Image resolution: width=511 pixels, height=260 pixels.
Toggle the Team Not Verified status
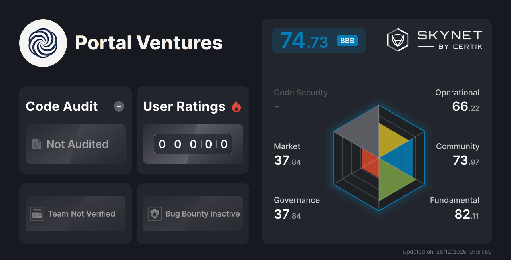tap(75, 214)
